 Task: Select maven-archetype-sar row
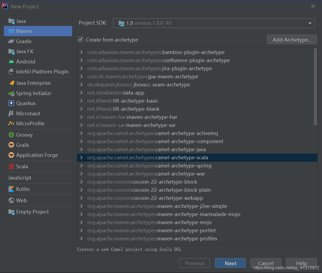197,125
